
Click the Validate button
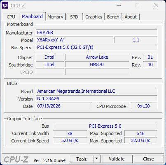[x=117, y=159]
